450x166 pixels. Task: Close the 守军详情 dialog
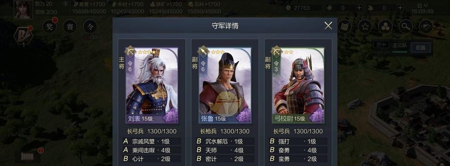pyautogui.click(x=328, y=26)
